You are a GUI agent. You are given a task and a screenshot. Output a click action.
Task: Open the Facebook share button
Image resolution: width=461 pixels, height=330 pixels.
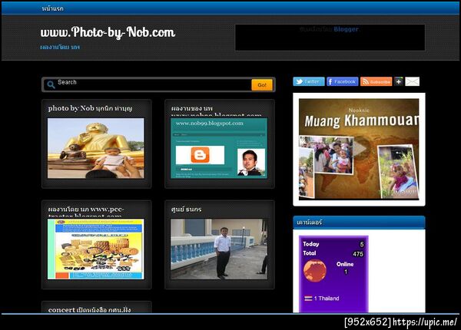click(x=342, y=81)
